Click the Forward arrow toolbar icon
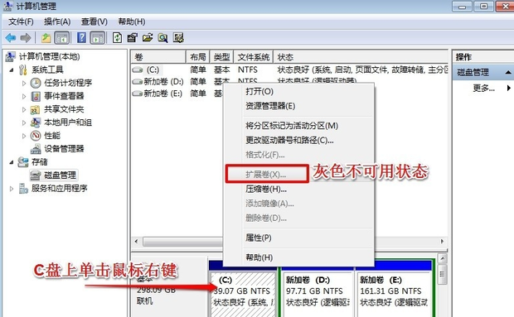Image resolution: width=514 pixels, height=317 pixels. 26,38
